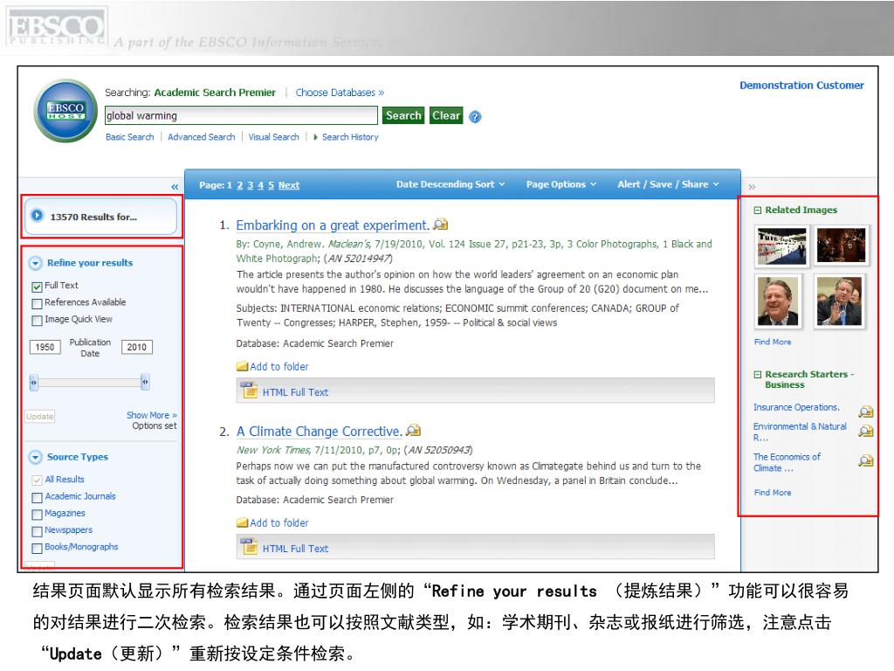The width and height of the screenshot is (894, 671).
Task: Open first related image thumbnail
Action: 782,246
